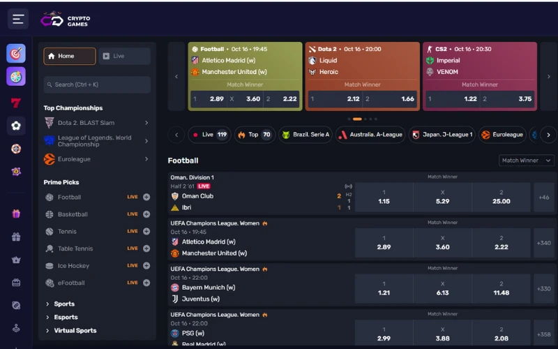This screenshot has height=349, width=558.
Task: Open the casino chip sidebar icon
Action: 16,149
